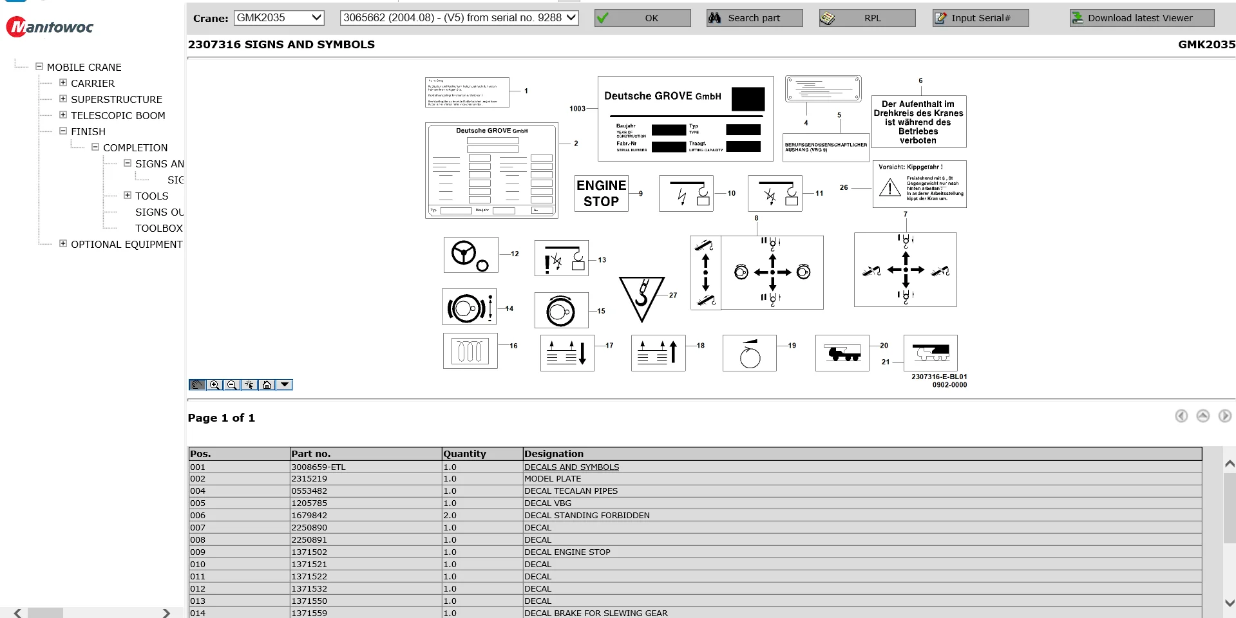Click the decal symbol numbered 11
1236x618 pixels.
click(x=775, y=193)
